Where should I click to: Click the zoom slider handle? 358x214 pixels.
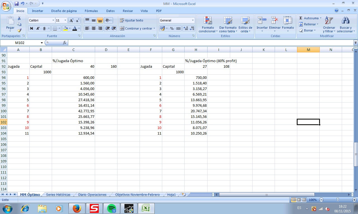338,200
